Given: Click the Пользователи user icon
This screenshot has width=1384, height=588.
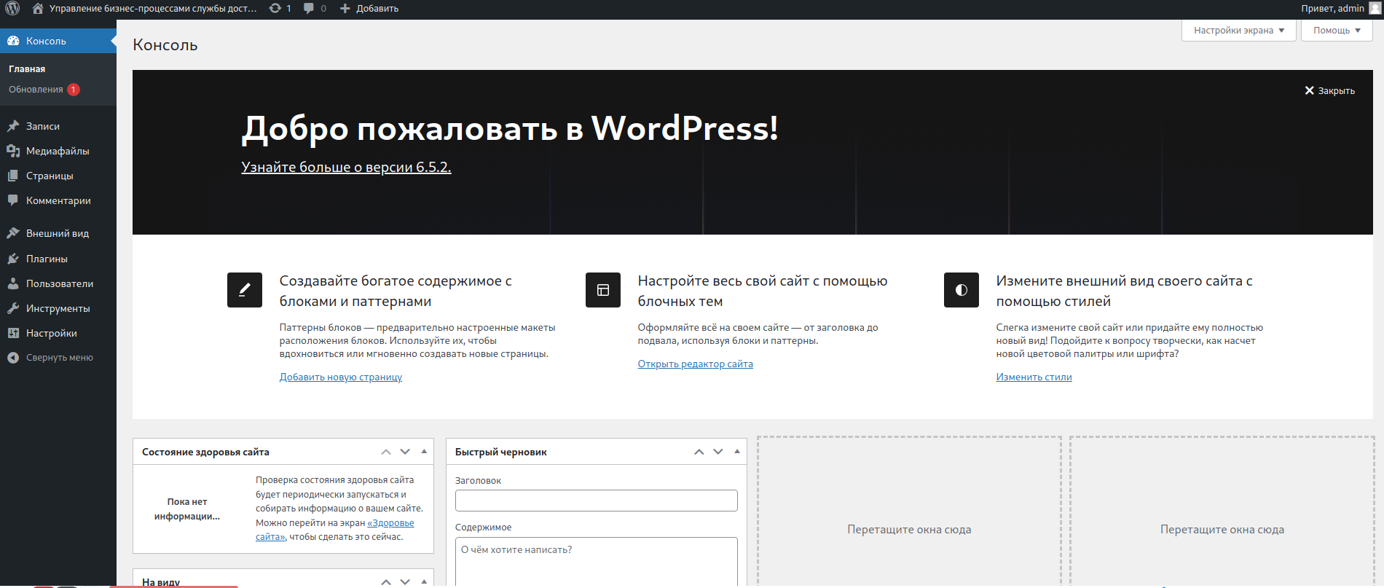Looking at the screenshot, I should pyautogui.click(x=13, y=283).
